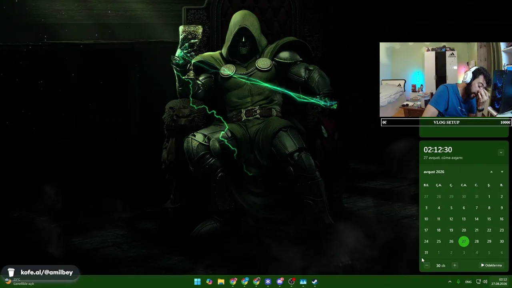The image size is (512, 288).
Task: Increase the focus time with the plus button
Action: 454,265
